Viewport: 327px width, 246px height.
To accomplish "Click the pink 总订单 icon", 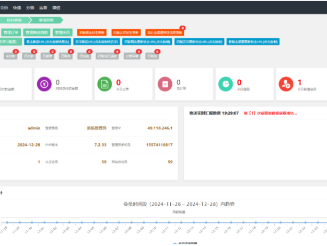I will 165,84.
